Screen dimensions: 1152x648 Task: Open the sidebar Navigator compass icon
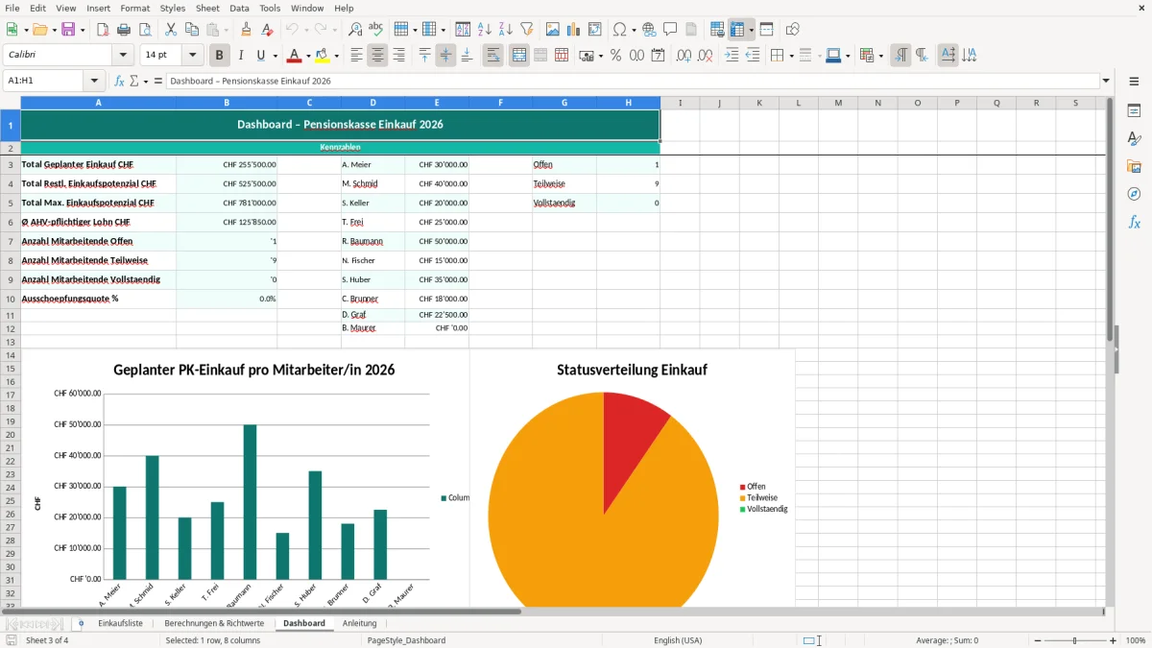(1134, 194)
